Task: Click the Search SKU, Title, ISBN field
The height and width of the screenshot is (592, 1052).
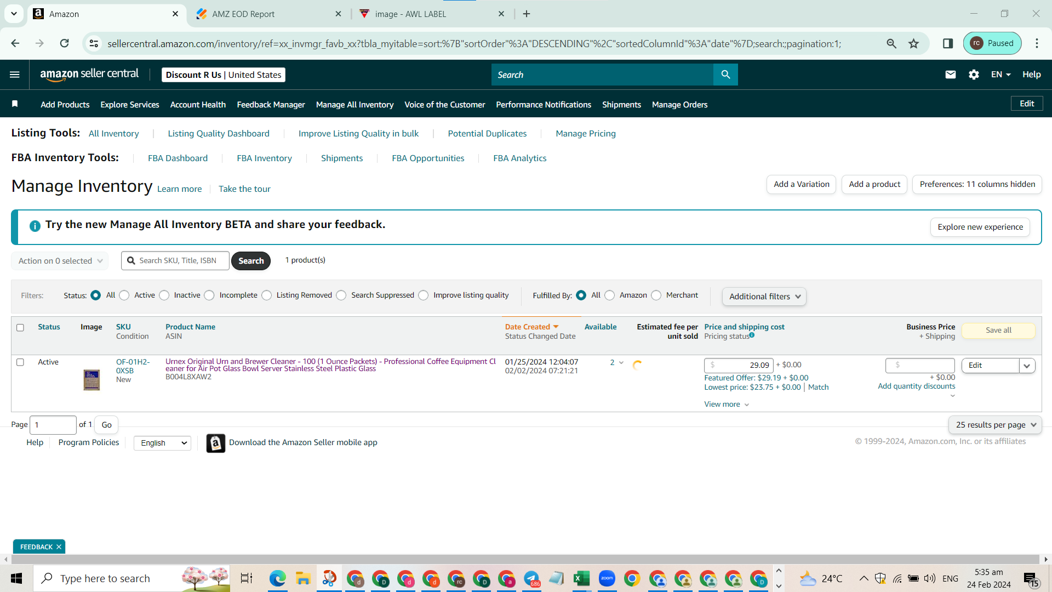Action: point(175,261)
